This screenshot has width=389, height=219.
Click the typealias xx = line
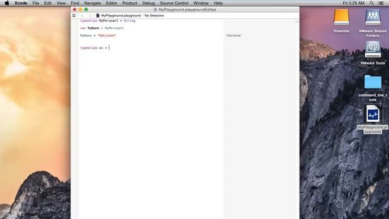click(x=94, y=47)
